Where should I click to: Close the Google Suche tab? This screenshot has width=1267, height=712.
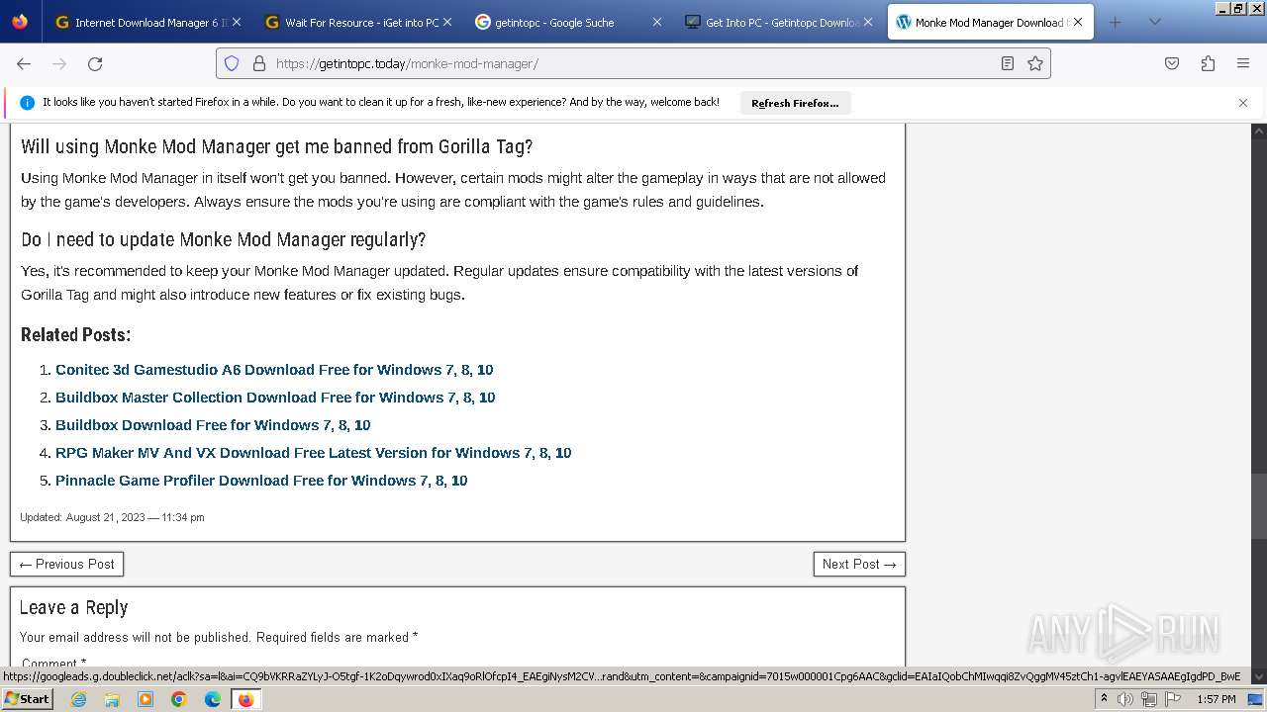tap(656, 22)
